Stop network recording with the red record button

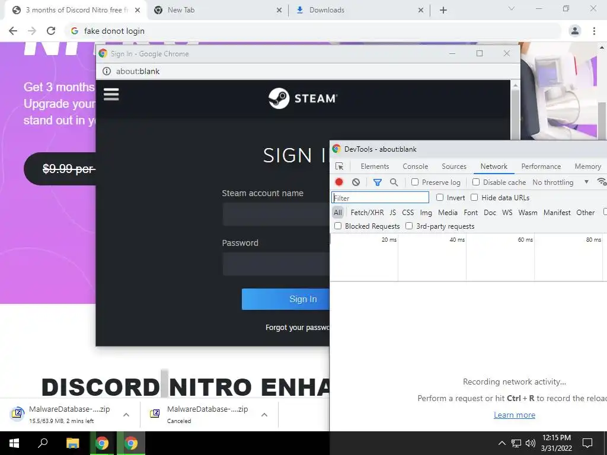[x=339, y=182]
